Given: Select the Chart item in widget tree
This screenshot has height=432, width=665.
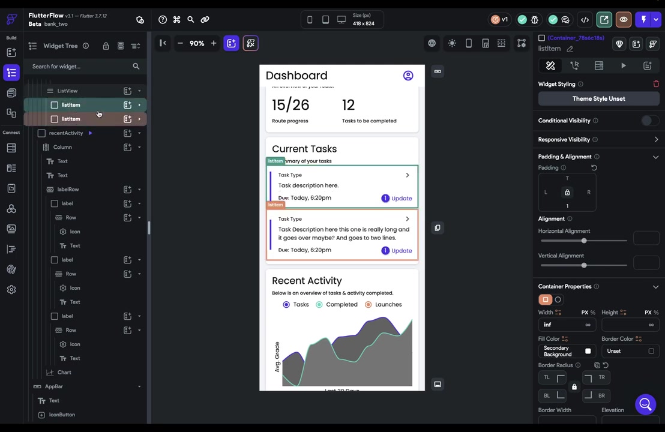Looking at the screenshot, I should pyautogui.click(x=64, y=372).
